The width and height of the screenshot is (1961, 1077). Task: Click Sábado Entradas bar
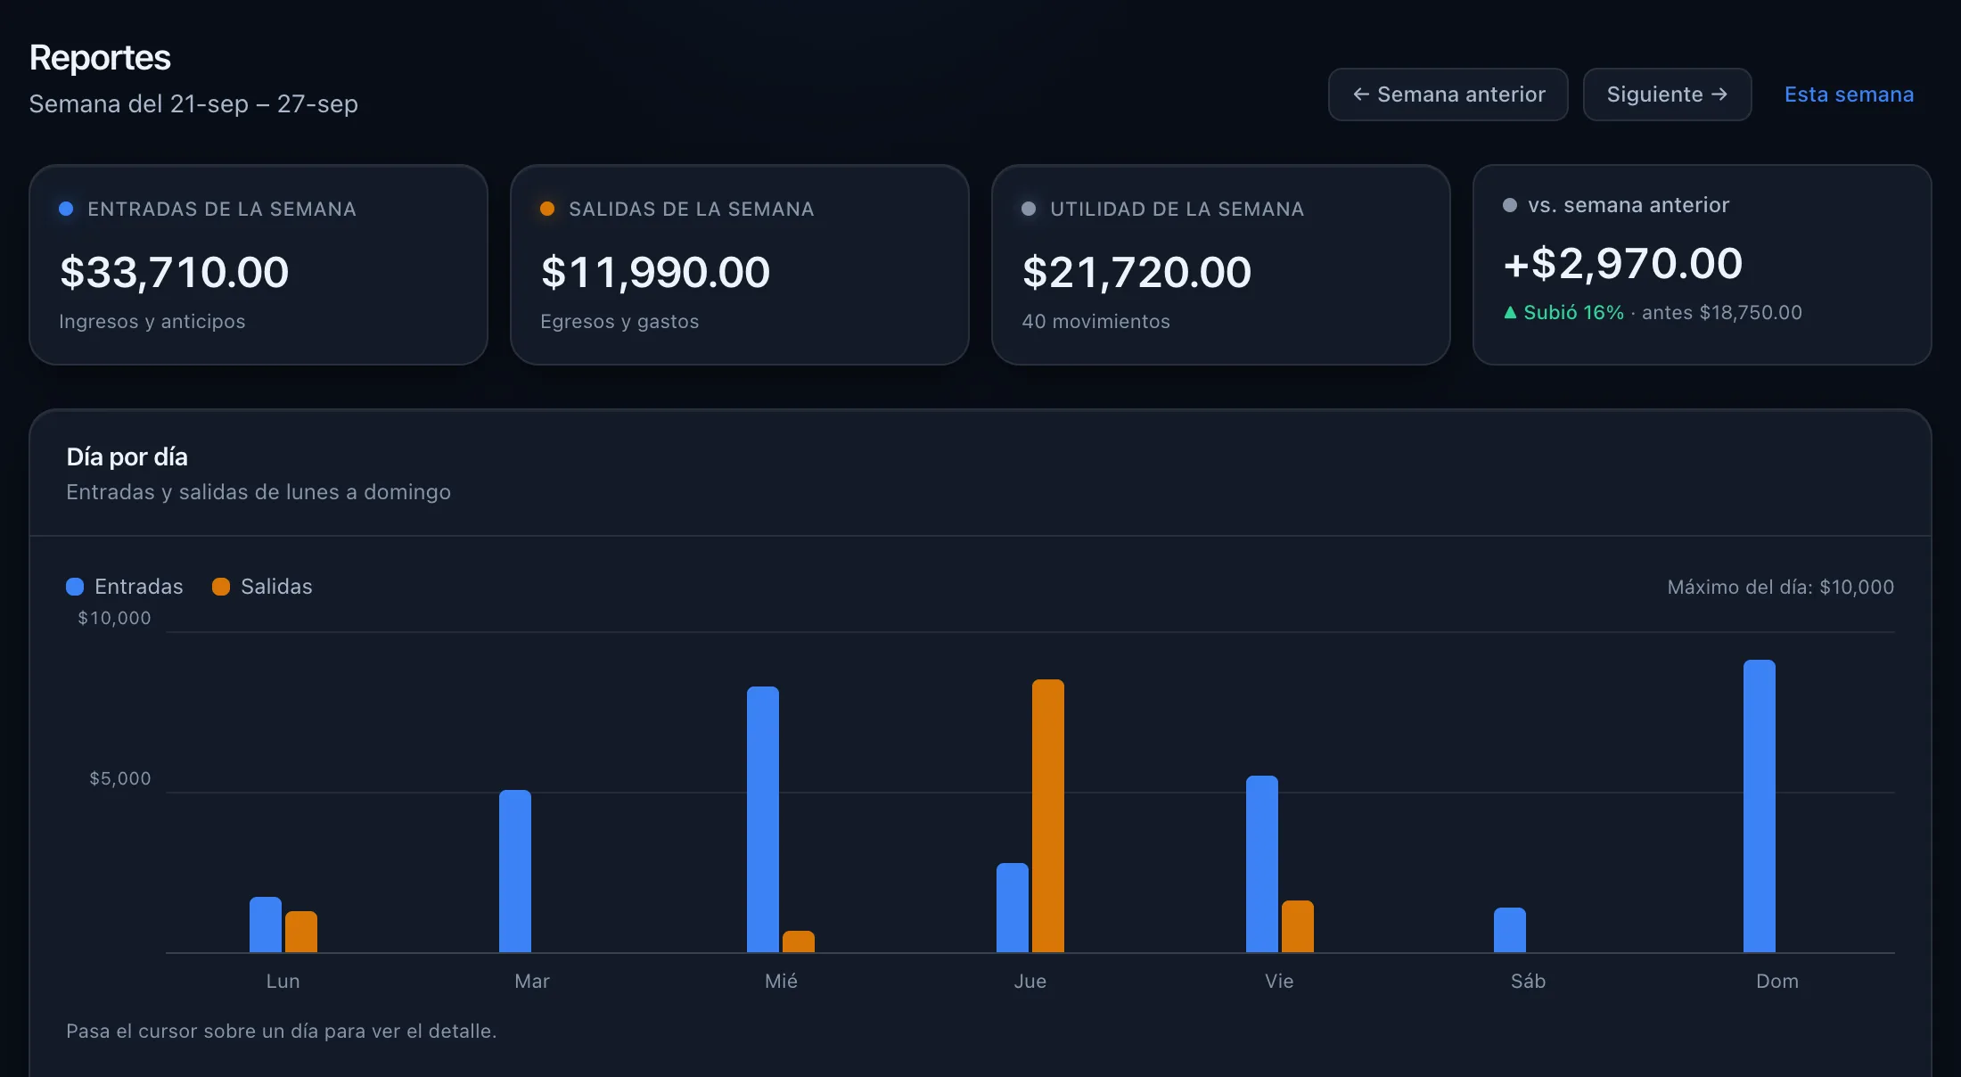(x=1510, y=930)
